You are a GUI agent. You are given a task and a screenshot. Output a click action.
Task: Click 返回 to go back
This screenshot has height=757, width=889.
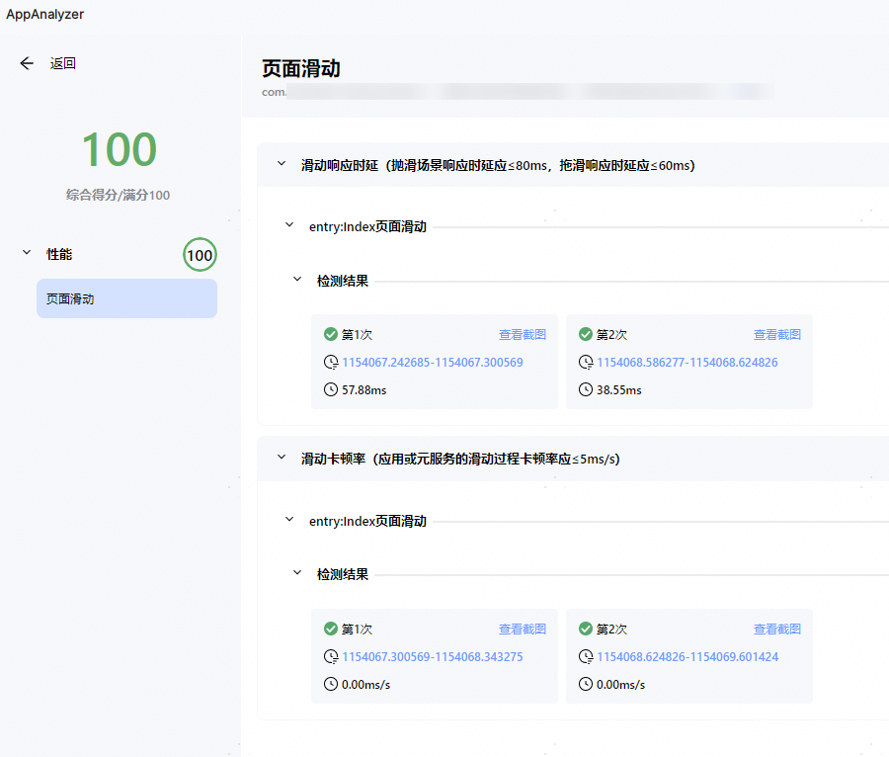tap(62, 62)
